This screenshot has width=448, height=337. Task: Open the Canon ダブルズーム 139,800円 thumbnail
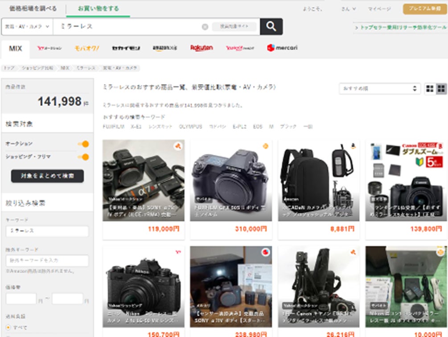(406, 181)
